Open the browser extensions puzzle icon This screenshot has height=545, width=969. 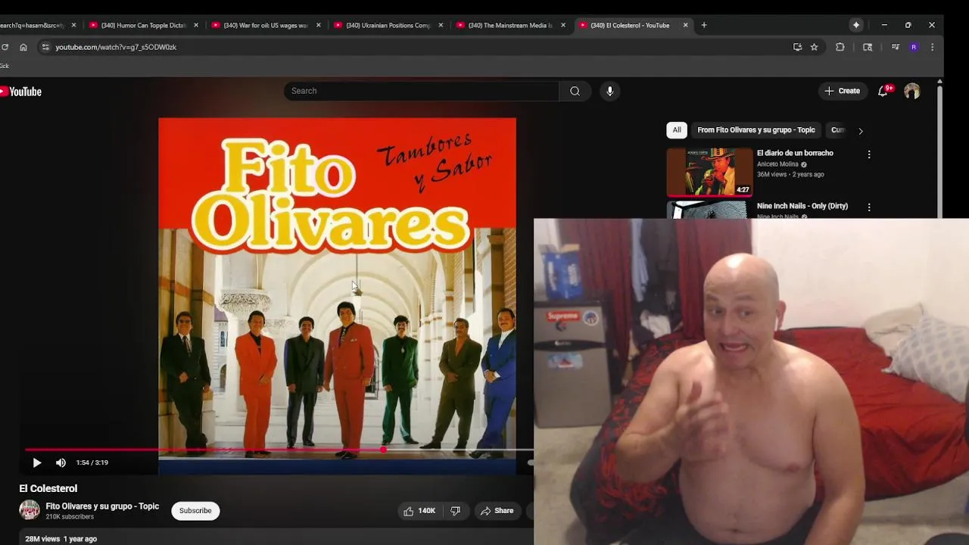click(x=840, y=47)
